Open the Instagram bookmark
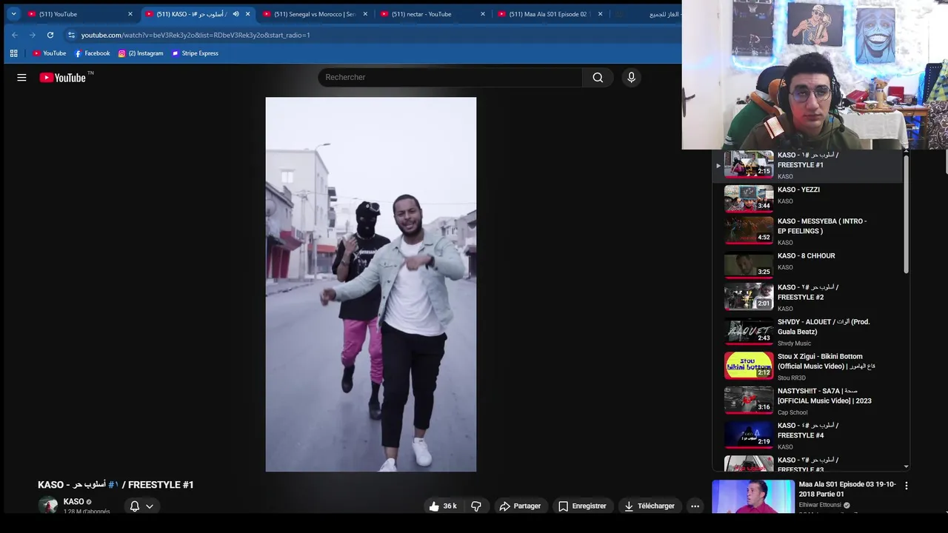Screen dimensions: 948x533 [140, 53]
